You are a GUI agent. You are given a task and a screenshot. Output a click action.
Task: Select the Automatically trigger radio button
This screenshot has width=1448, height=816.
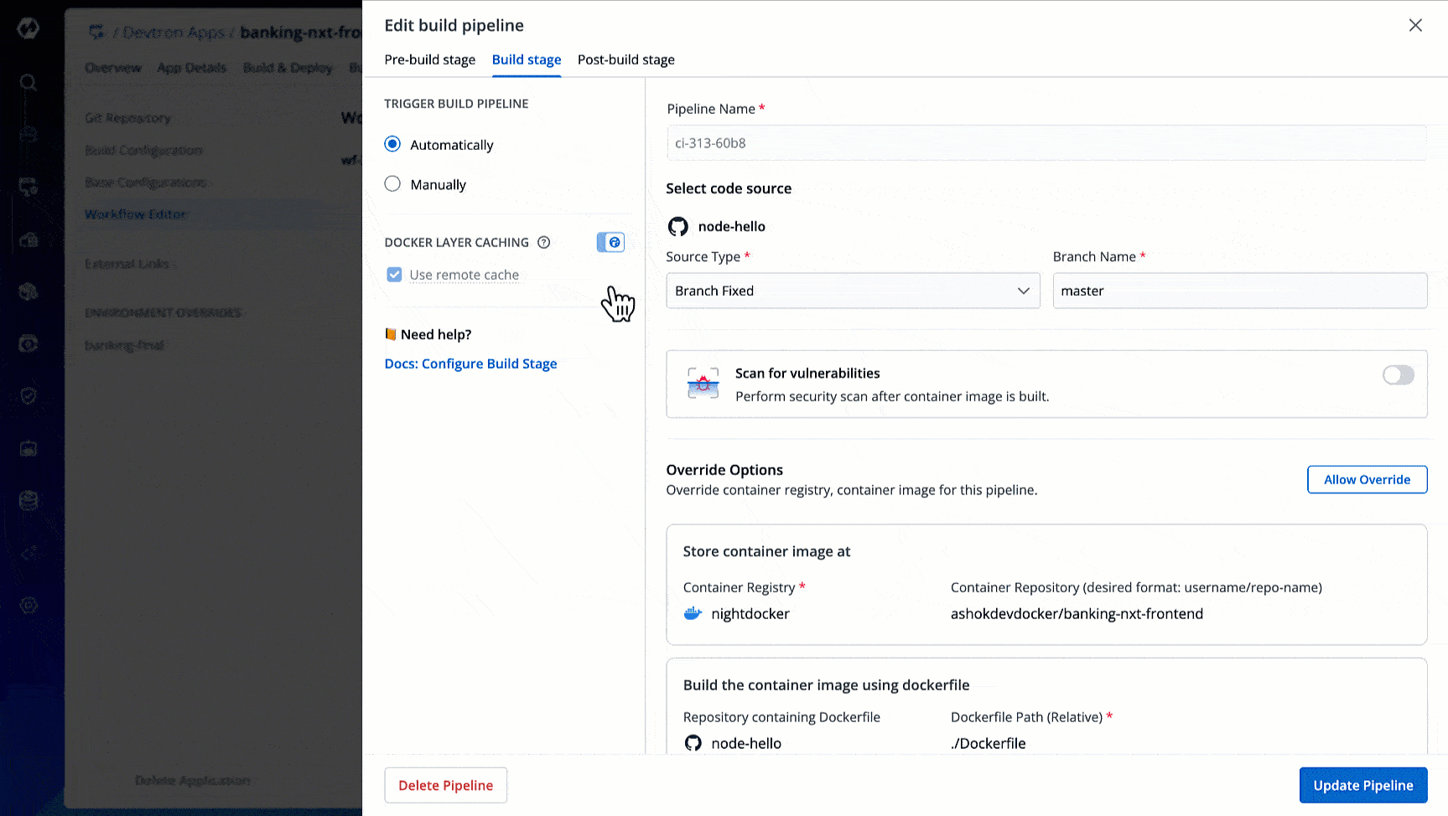392,144
